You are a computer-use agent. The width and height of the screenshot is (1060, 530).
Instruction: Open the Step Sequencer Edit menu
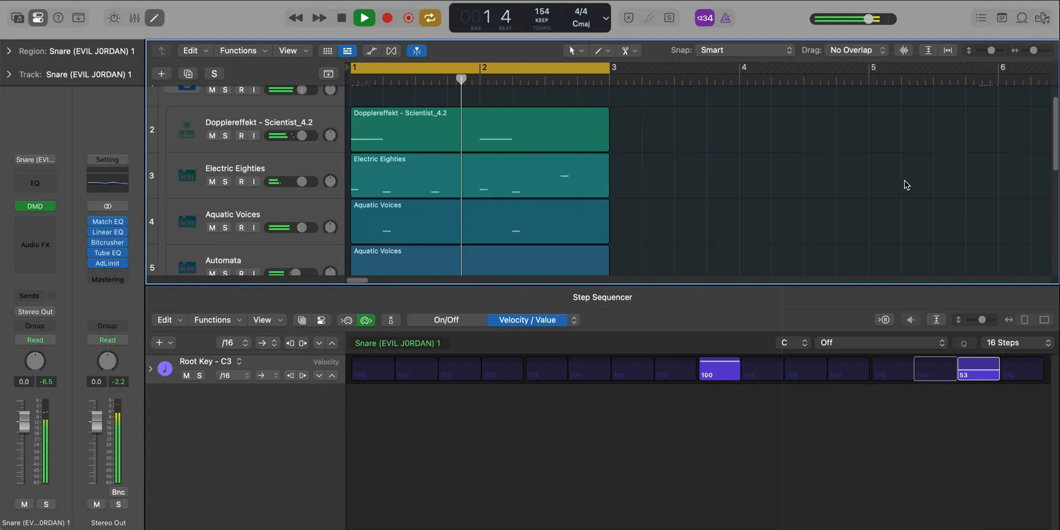(169, 320)
